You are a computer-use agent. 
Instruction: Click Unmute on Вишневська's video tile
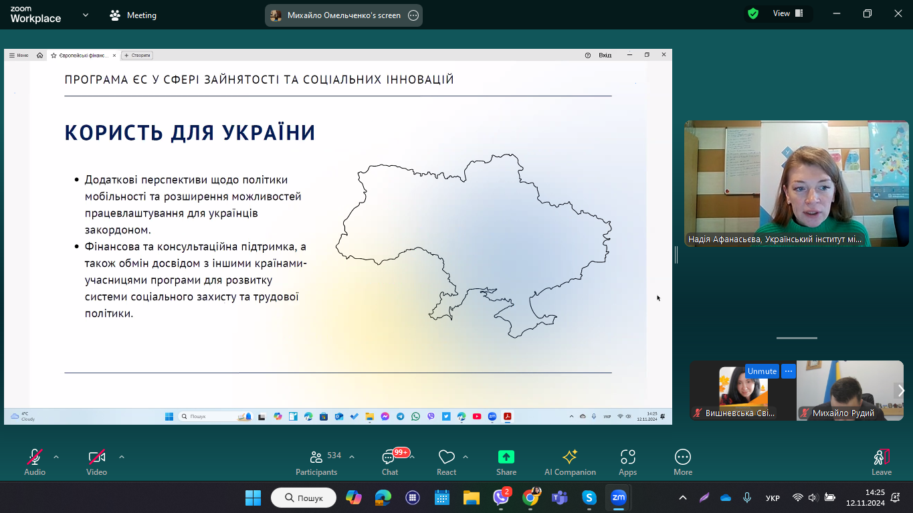coord(762,371)
